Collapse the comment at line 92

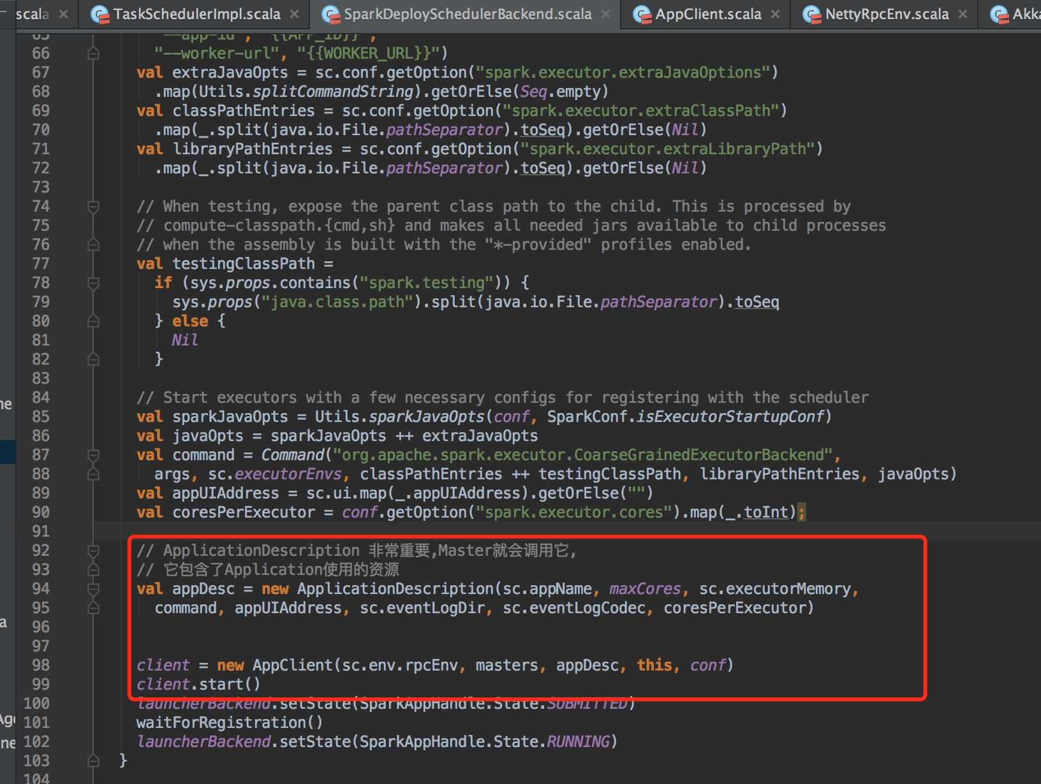point(93,551)
